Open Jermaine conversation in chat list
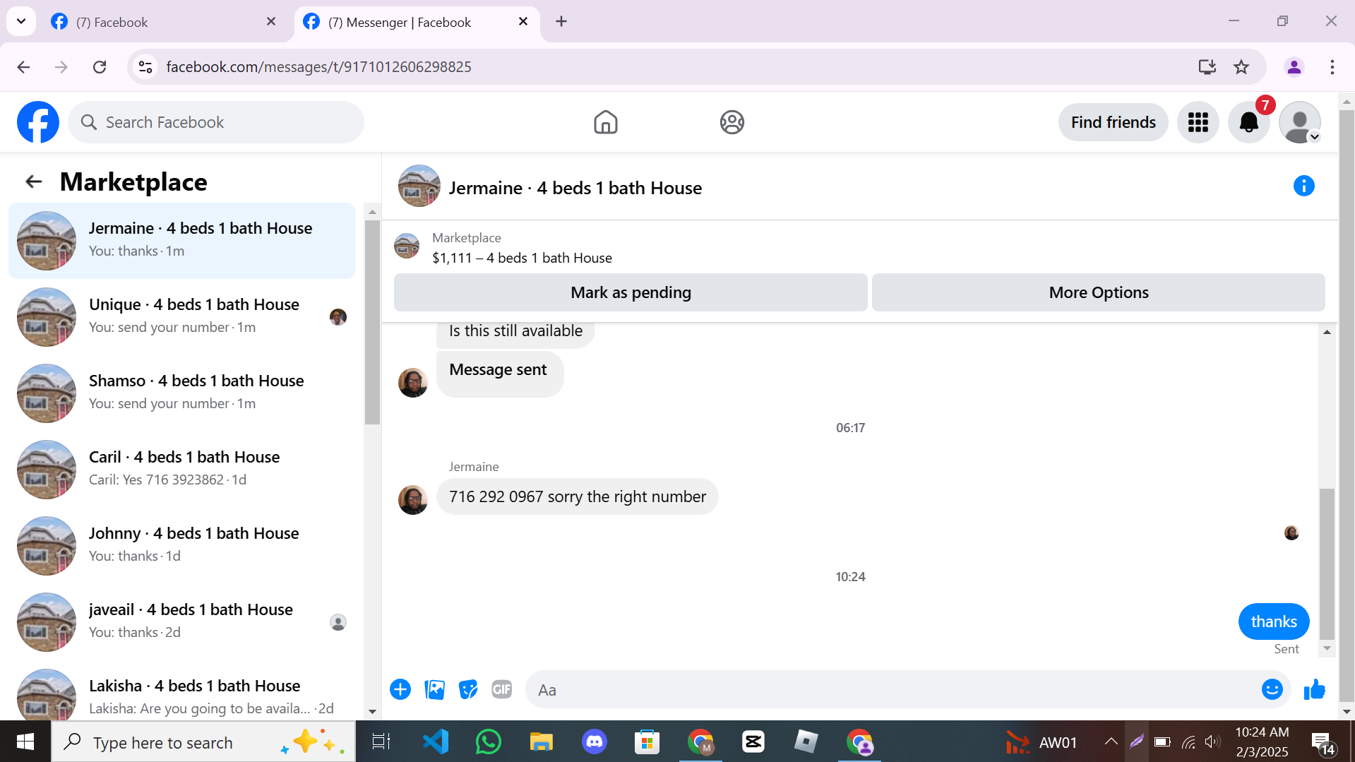The image size is (1355, 762). (x=181, y=240)
